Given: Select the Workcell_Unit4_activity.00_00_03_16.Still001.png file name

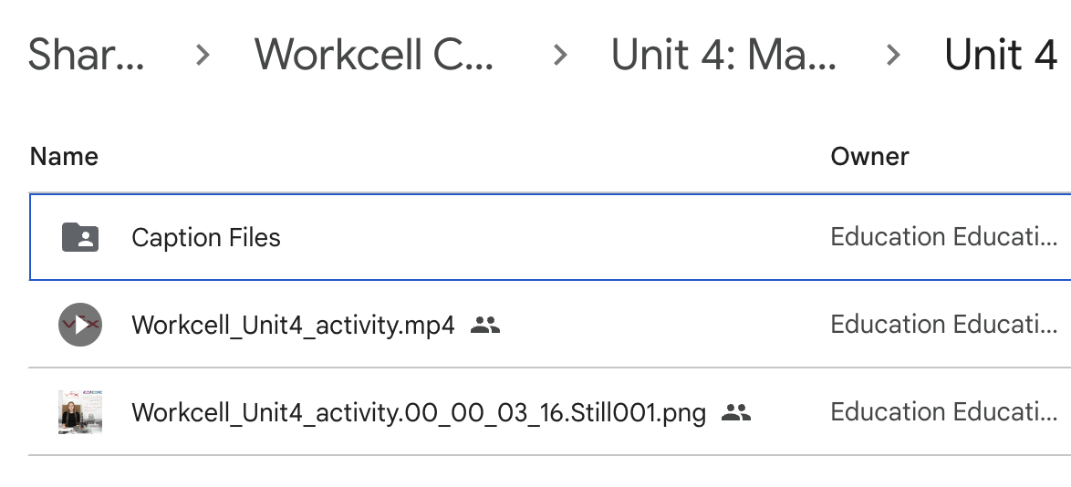Looking at the screenshot, I should pos(419,412).
